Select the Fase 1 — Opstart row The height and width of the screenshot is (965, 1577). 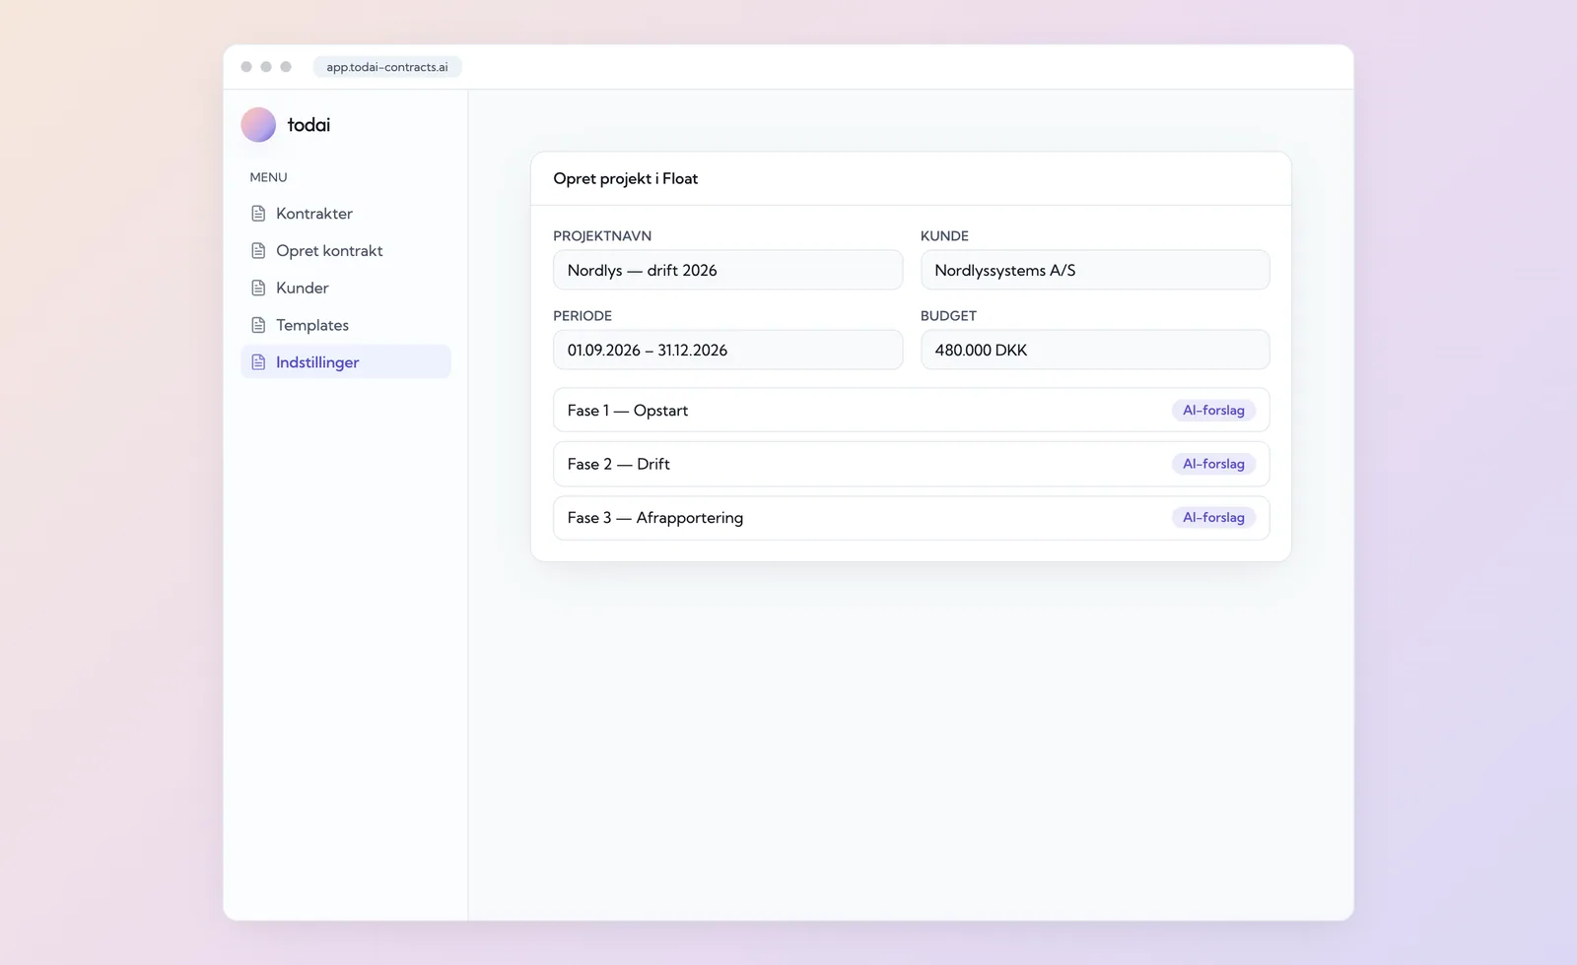[911, 411]
